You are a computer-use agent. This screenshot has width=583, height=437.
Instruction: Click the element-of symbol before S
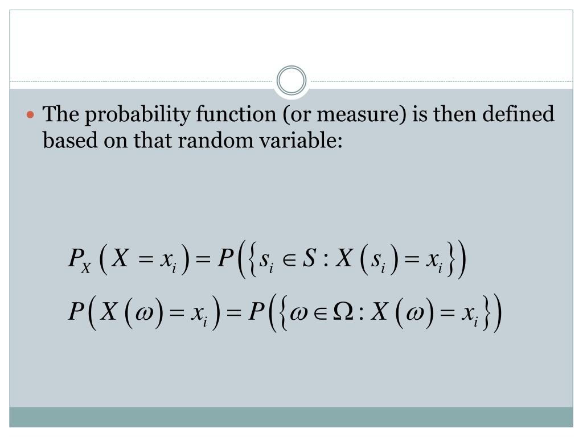pos(289,259)
